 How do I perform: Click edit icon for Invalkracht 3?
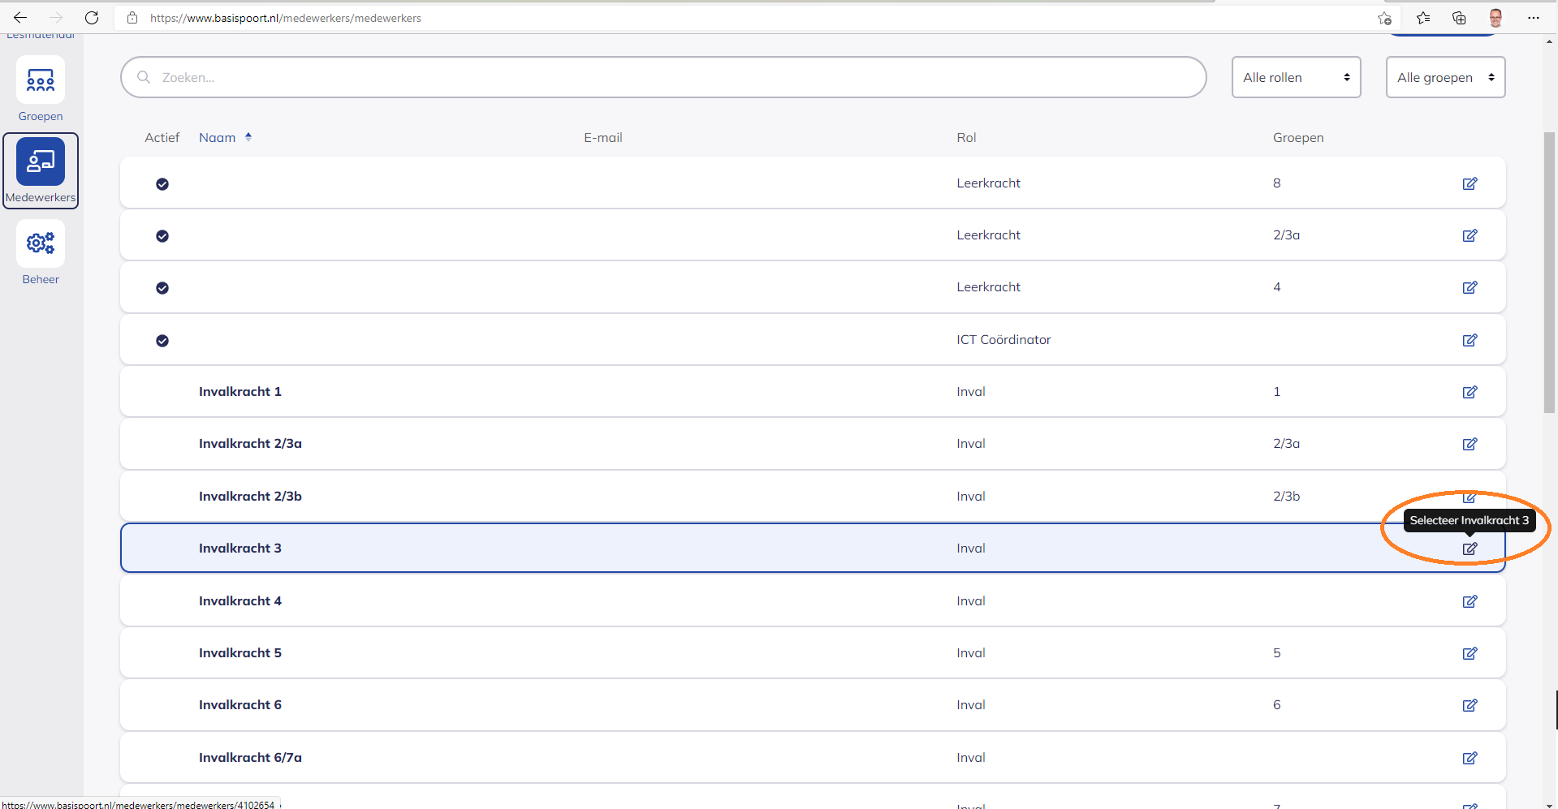1470,549
